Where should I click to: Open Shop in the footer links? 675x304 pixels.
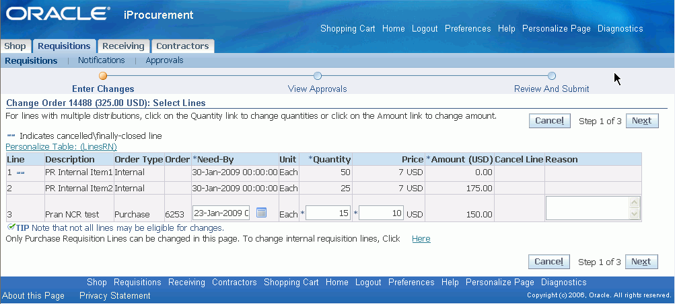coord(97,282)
